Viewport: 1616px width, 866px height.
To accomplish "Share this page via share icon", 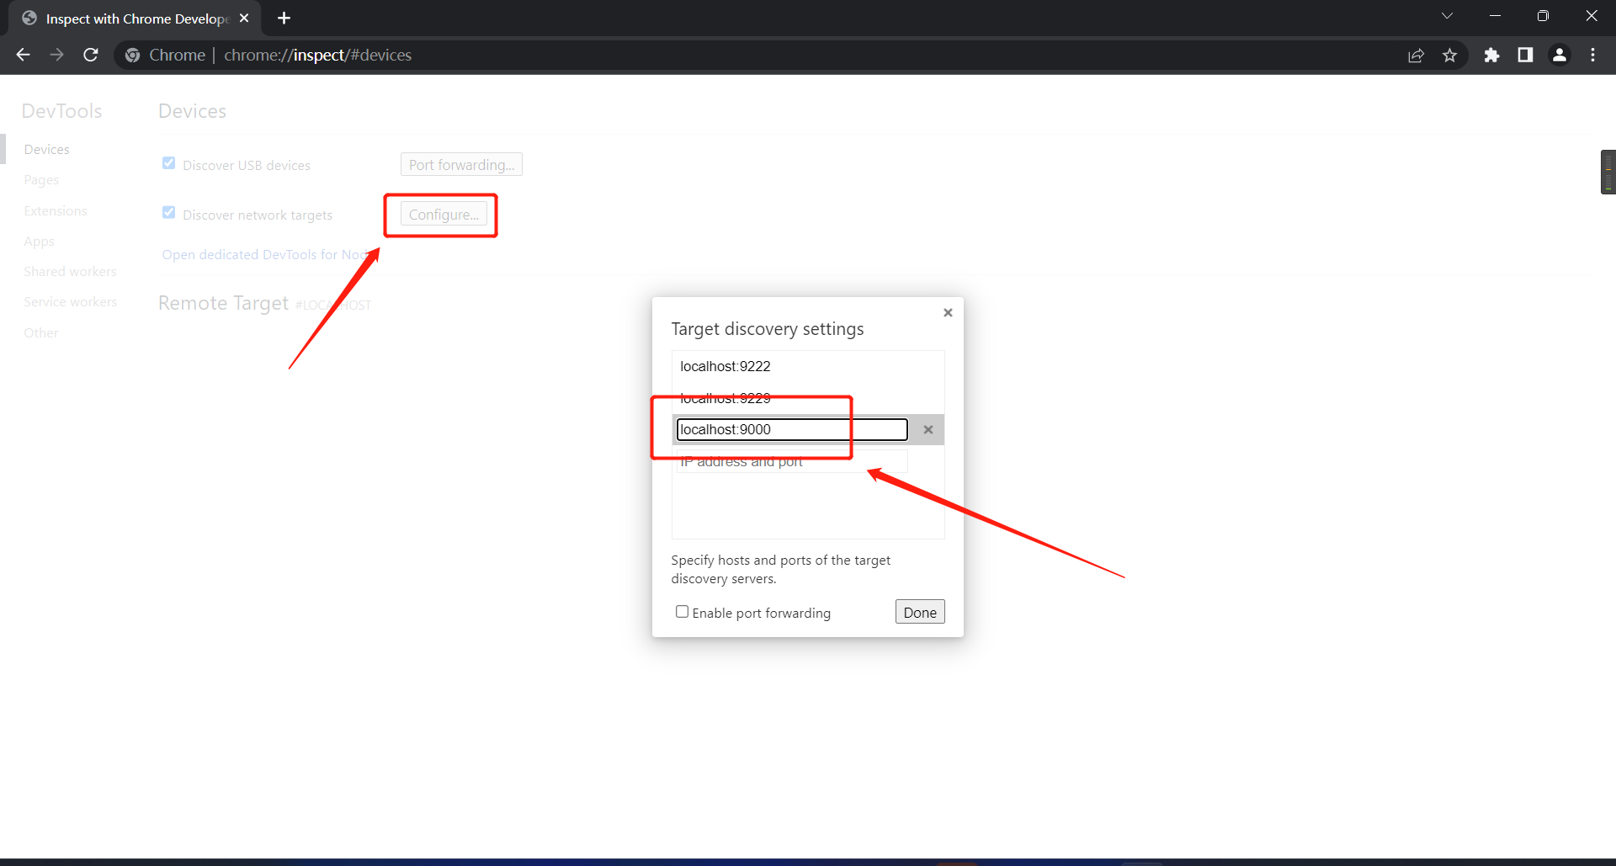I will [1416, 55].
